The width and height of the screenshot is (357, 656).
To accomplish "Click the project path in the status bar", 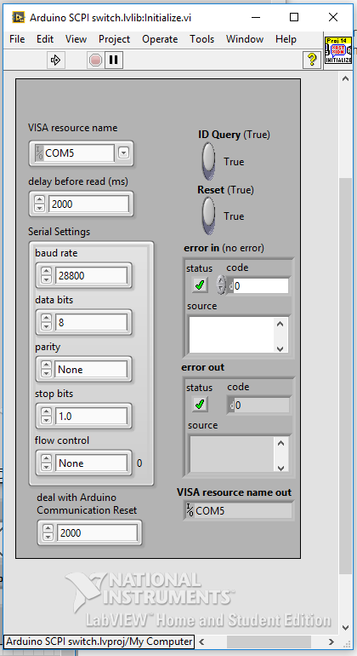I will click(99, 642).
